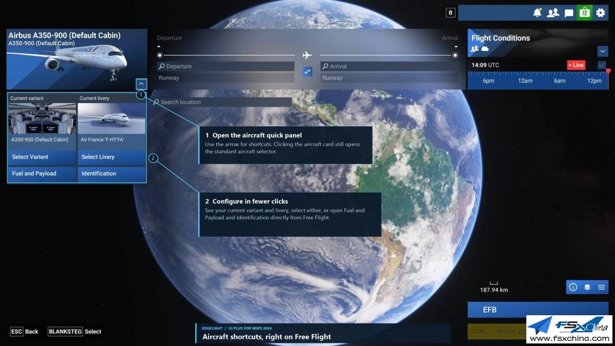Click the BLANKSTEG Select prompt
The image size is (615, 346).
click(x=75, y=332)
